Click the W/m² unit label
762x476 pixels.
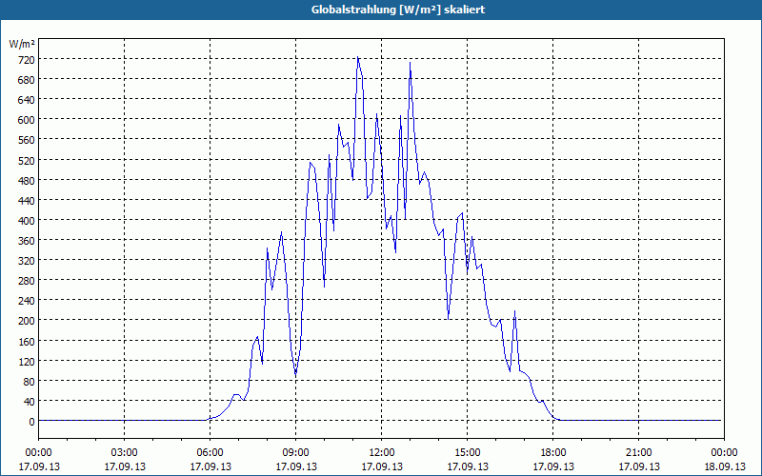coord(22,44)
